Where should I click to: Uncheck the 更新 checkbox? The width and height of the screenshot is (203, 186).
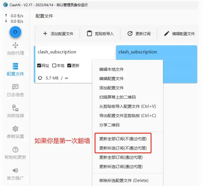pyautogui.click(x=69, y=65)
